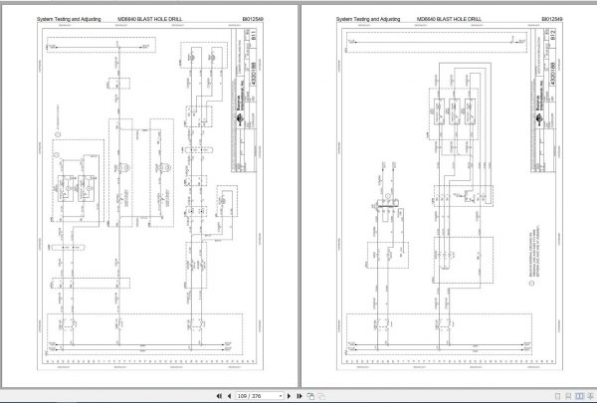Click the go-to-previous-view icon

point(310,396)
